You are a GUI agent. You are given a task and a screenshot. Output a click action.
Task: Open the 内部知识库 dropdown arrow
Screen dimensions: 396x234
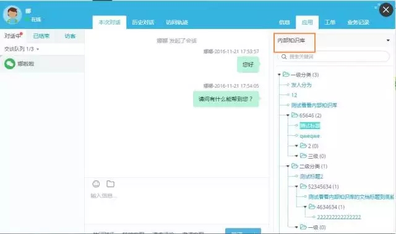pos(388,41)
